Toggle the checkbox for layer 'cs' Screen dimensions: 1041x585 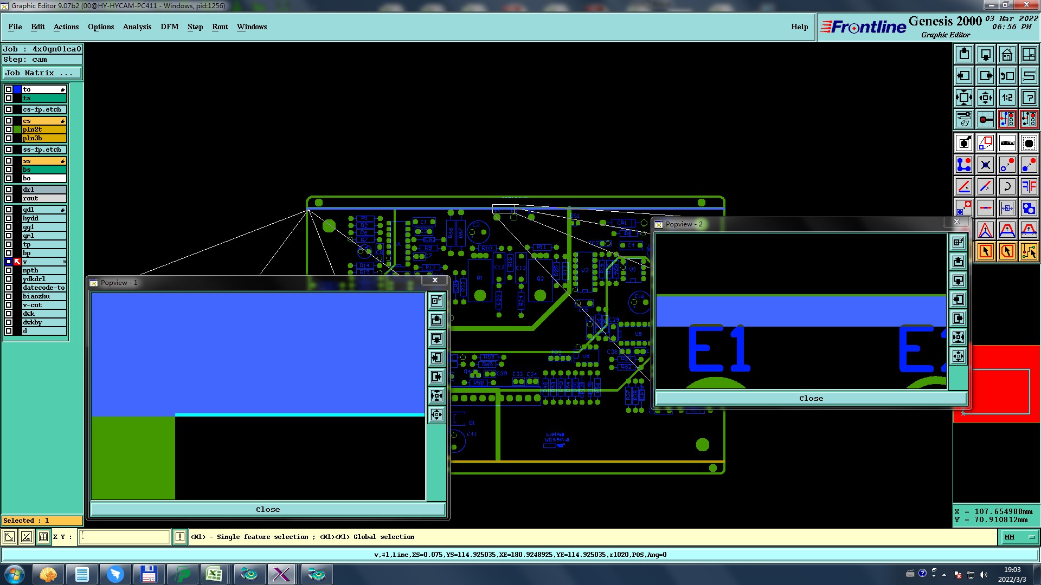pyautogui.click(x=9, y=121)
